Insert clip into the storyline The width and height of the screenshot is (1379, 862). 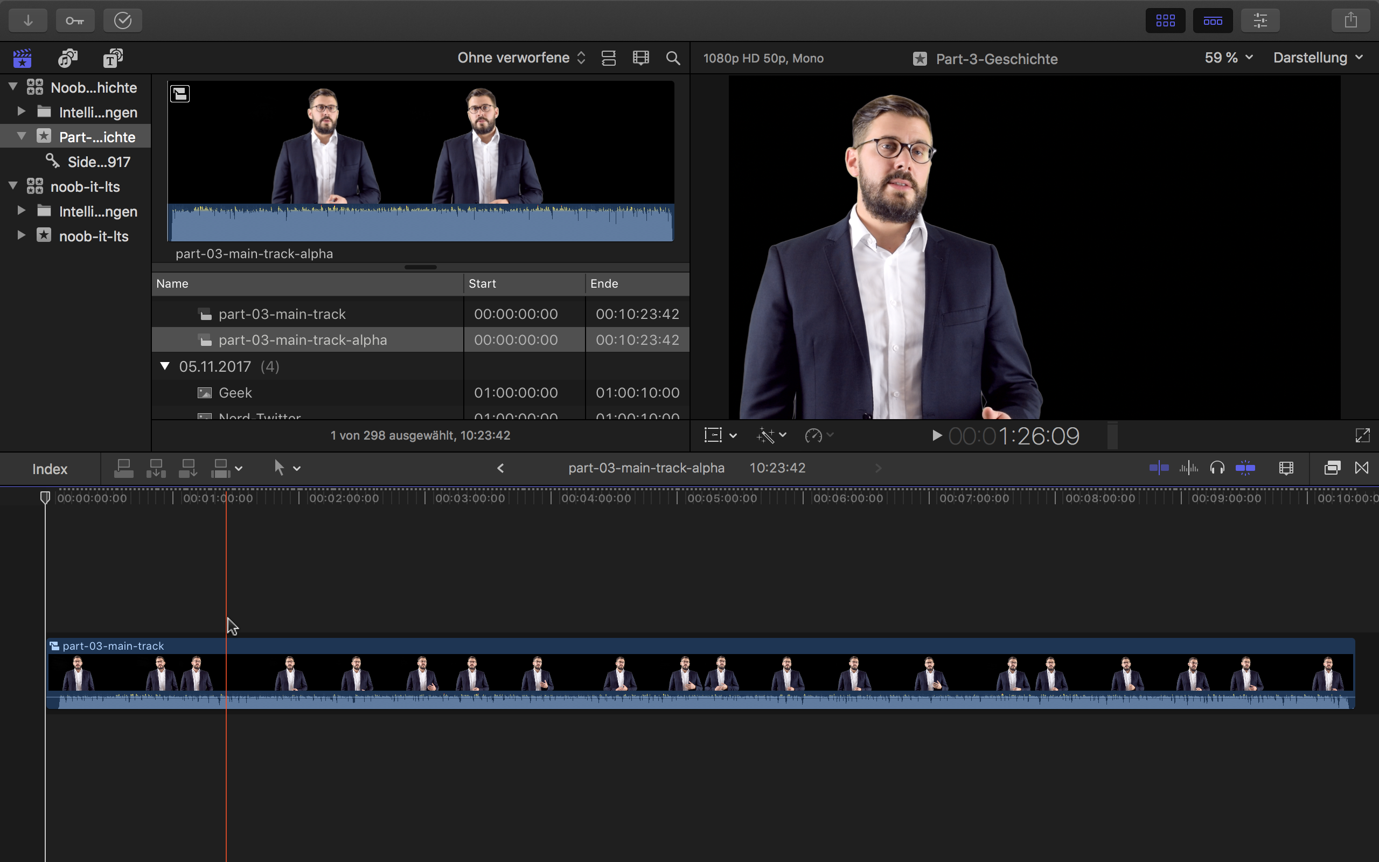click(x=156, y=469)
